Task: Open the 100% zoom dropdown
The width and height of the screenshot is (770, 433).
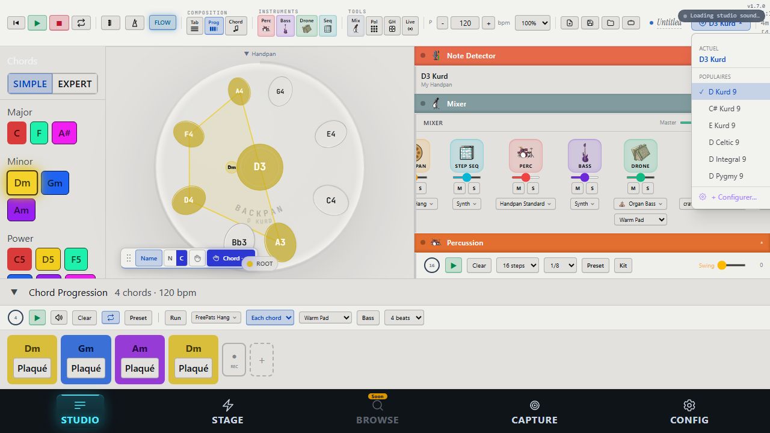Action: tap(533, 23)
